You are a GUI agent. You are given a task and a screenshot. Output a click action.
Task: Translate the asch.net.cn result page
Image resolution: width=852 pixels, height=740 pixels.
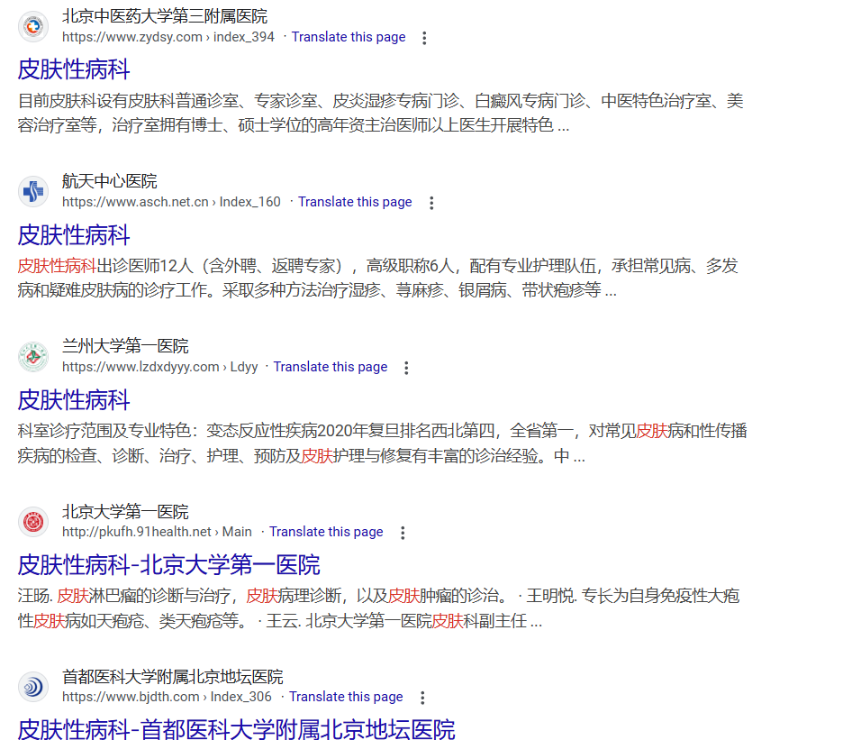[355, 202]
